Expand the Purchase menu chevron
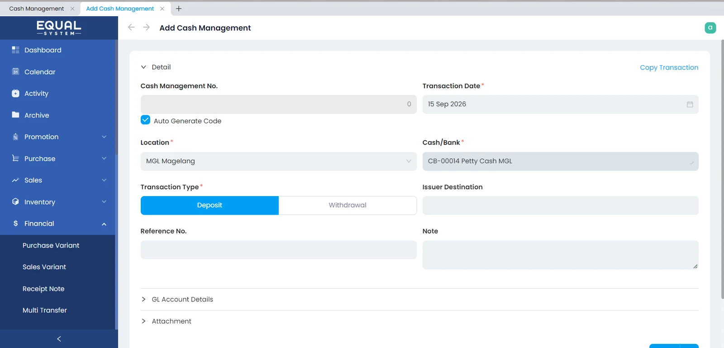 pos(104,159)
